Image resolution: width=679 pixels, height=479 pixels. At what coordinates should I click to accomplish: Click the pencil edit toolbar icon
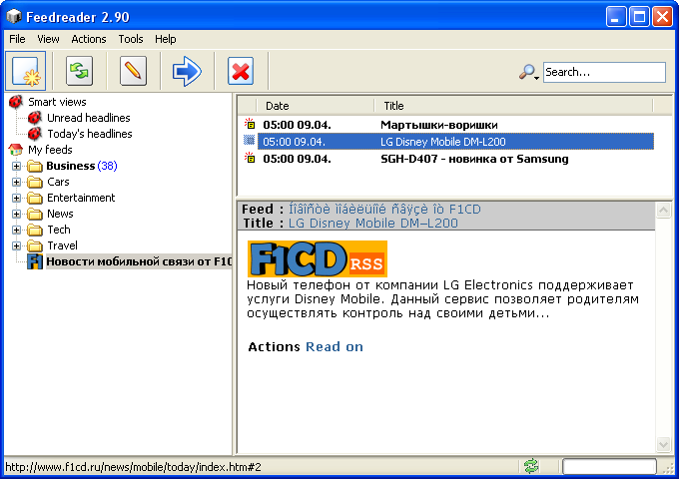133,71
